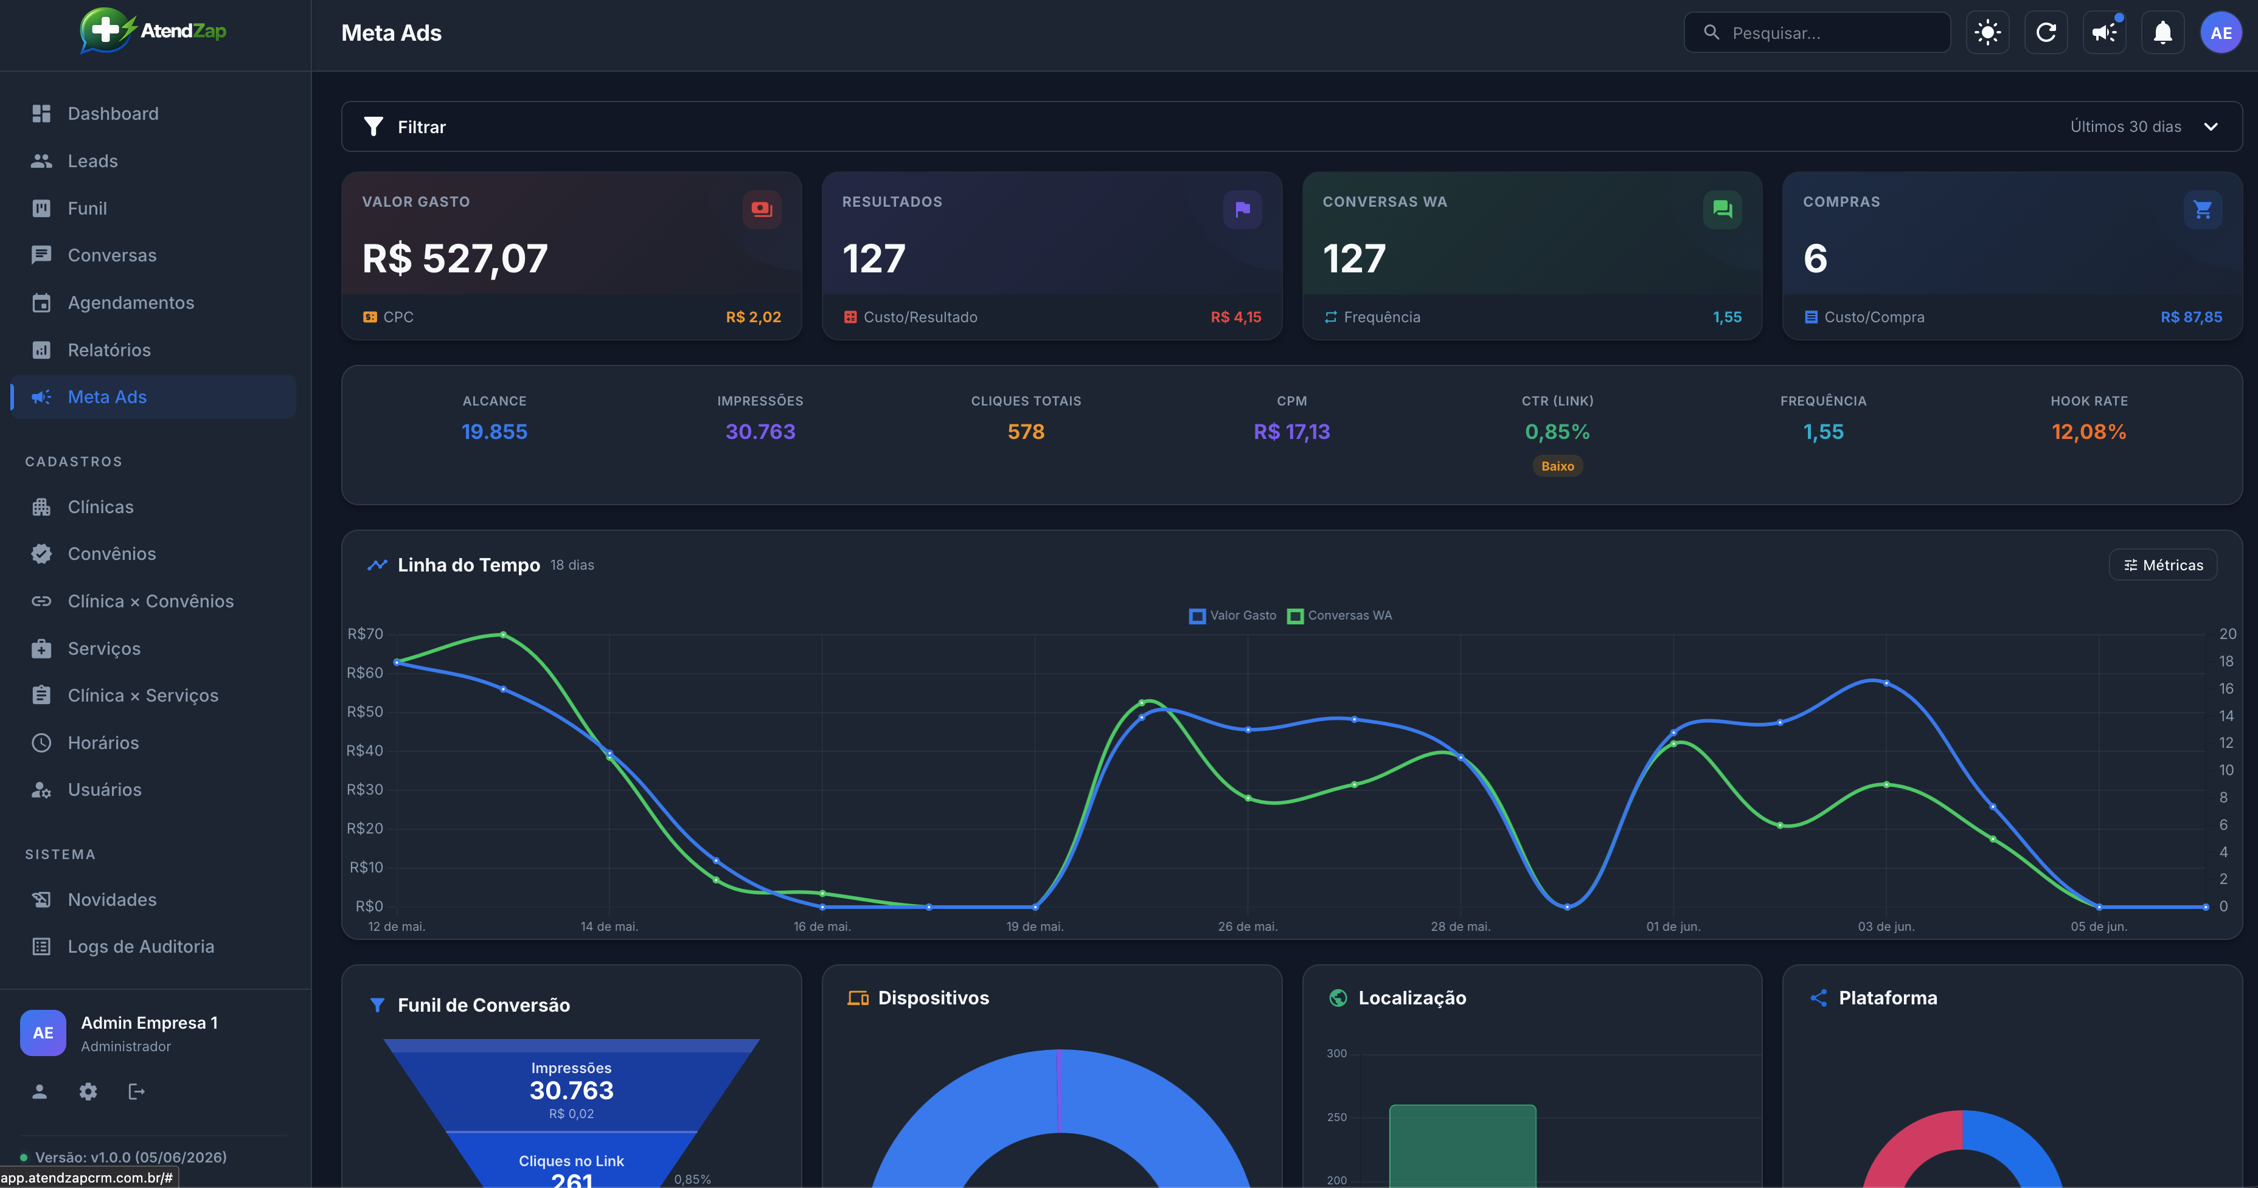Open Conversas section
The height and width of the screenshot is (1188, 2258).
click(x=155, y=255)
